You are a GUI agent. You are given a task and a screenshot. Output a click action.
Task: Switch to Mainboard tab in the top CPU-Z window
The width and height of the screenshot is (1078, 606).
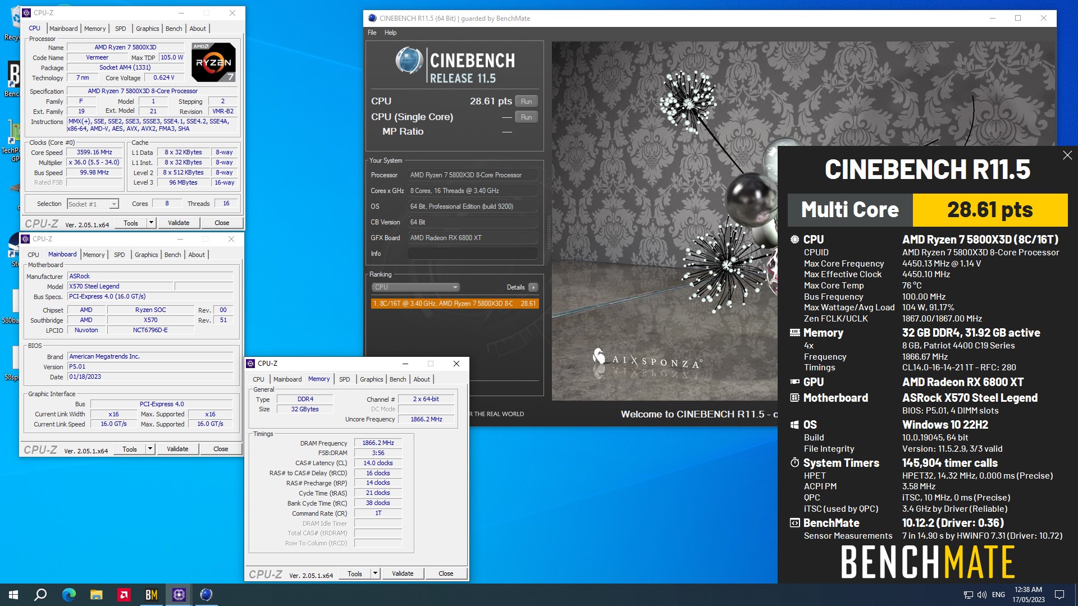point(63,29)
